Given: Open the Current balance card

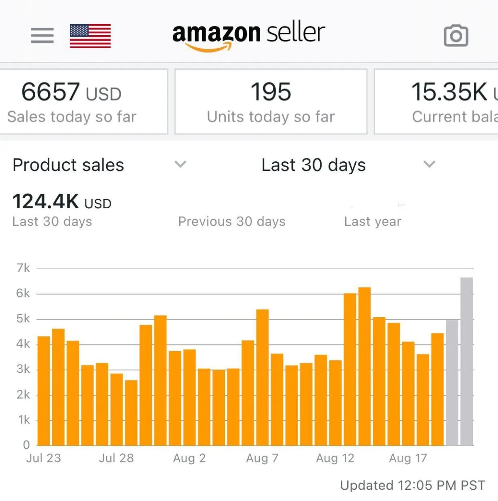Looking at the screenshot, I should coord(436,102).
